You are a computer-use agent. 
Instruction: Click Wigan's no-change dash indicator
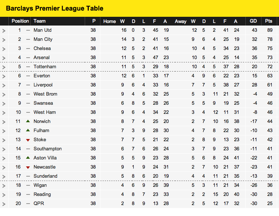(x=28, y=185)
